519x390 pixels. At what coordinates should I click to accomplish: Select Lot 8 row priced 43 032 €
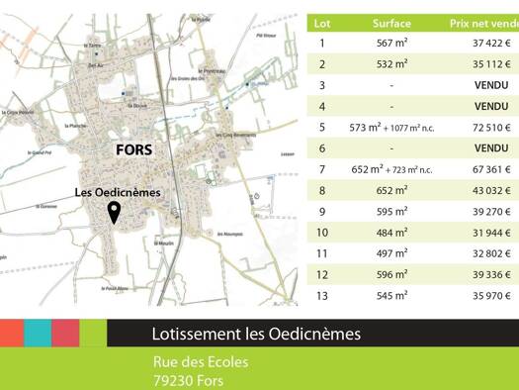point(413,190)
